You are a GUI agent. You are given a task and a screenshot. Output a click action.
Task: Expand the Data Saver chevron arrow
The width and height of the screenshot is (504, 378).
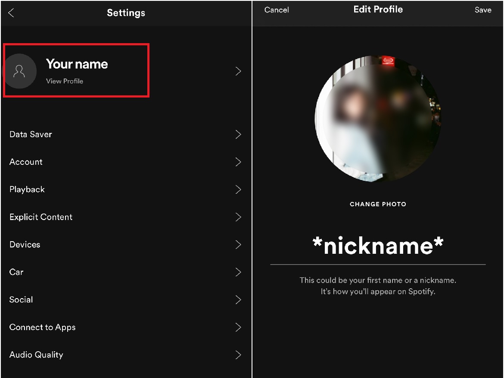[238, 134]
